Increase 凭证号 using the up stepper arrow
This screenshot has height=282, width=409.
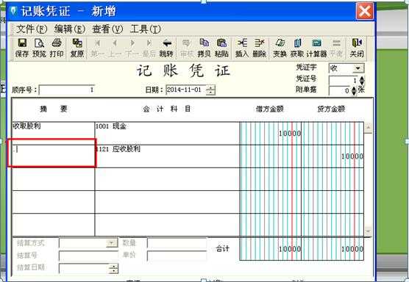point(362,79)
